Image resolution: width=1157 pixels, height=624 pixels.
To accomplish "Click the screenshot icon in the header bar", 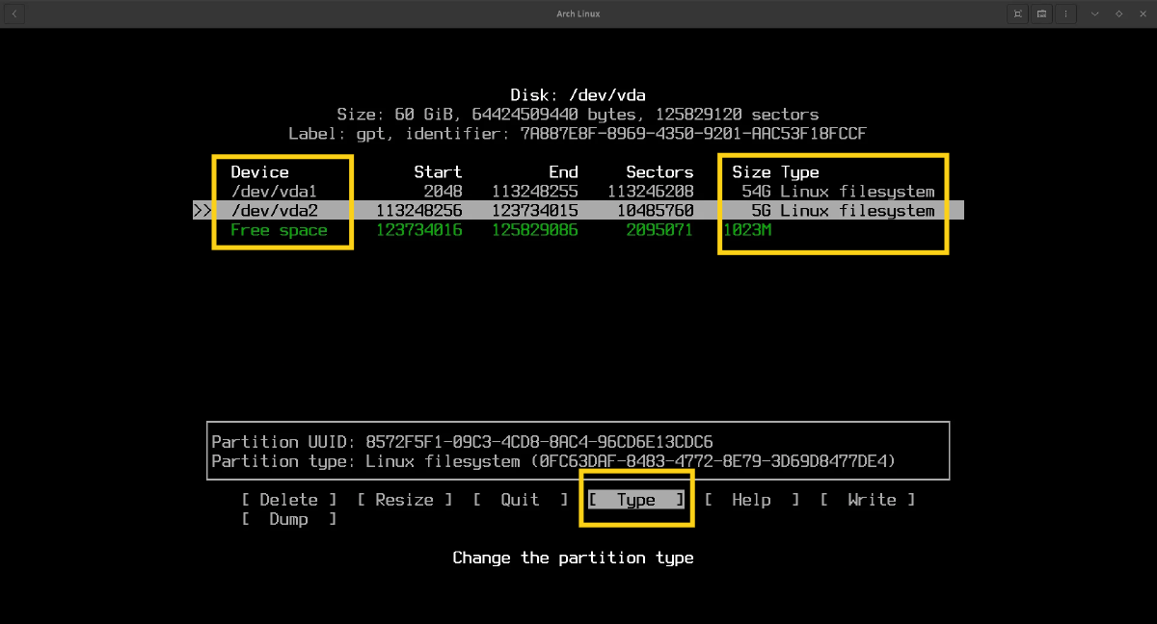I will 1042,13.
